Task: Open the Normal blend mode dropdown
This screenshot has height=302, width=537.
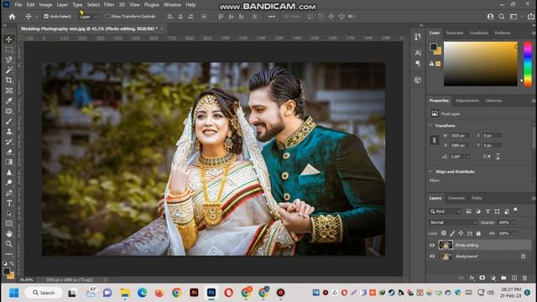Action: click(x=453, y=222)
